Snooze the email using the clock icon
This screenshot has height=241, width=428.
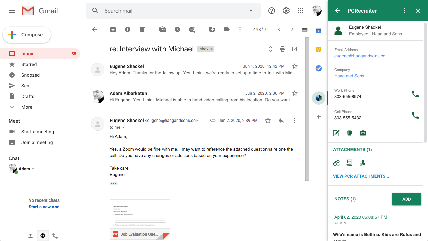[x=177, y=29]
